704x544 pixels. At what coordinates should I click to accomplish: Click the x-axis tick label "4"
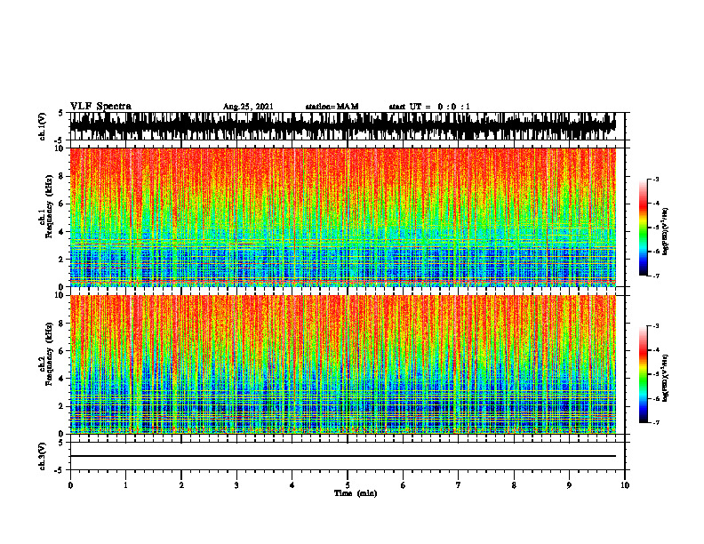point(292,485)
